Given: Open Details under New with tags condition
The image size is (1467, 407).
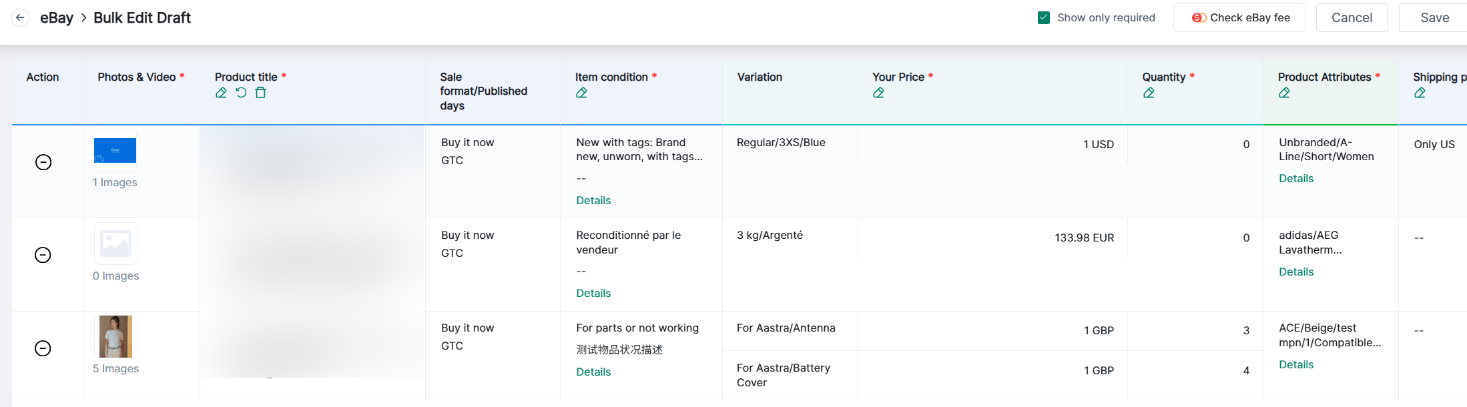Looking at the screenshot, I should (x=593, y=200).
